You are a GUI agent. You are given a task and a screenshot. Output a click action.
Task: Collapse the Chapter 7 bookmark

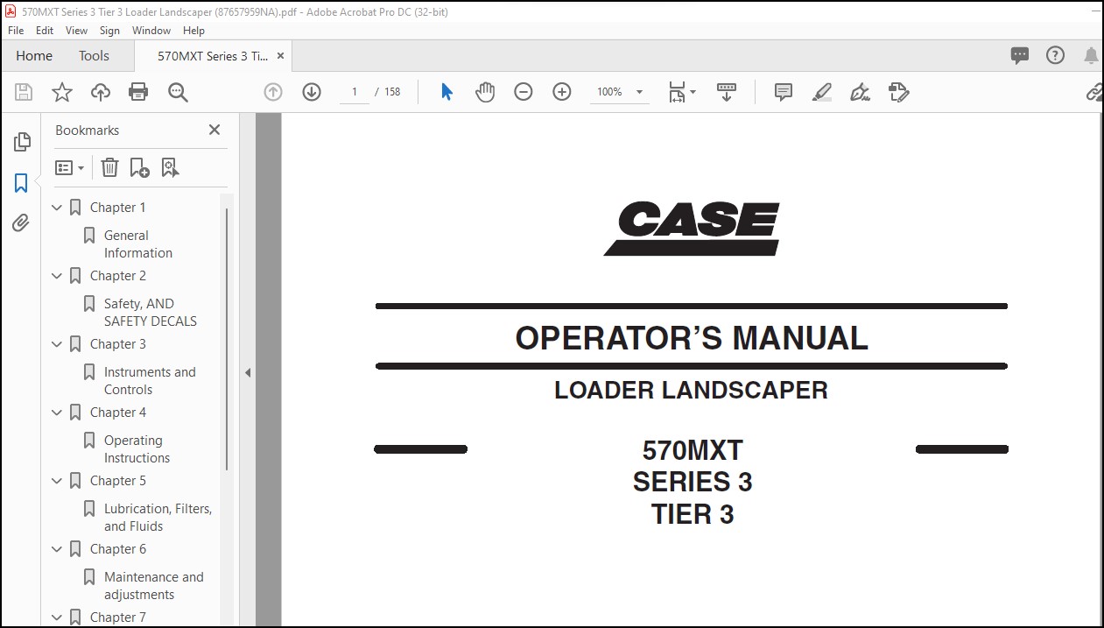tap(57, 617)
